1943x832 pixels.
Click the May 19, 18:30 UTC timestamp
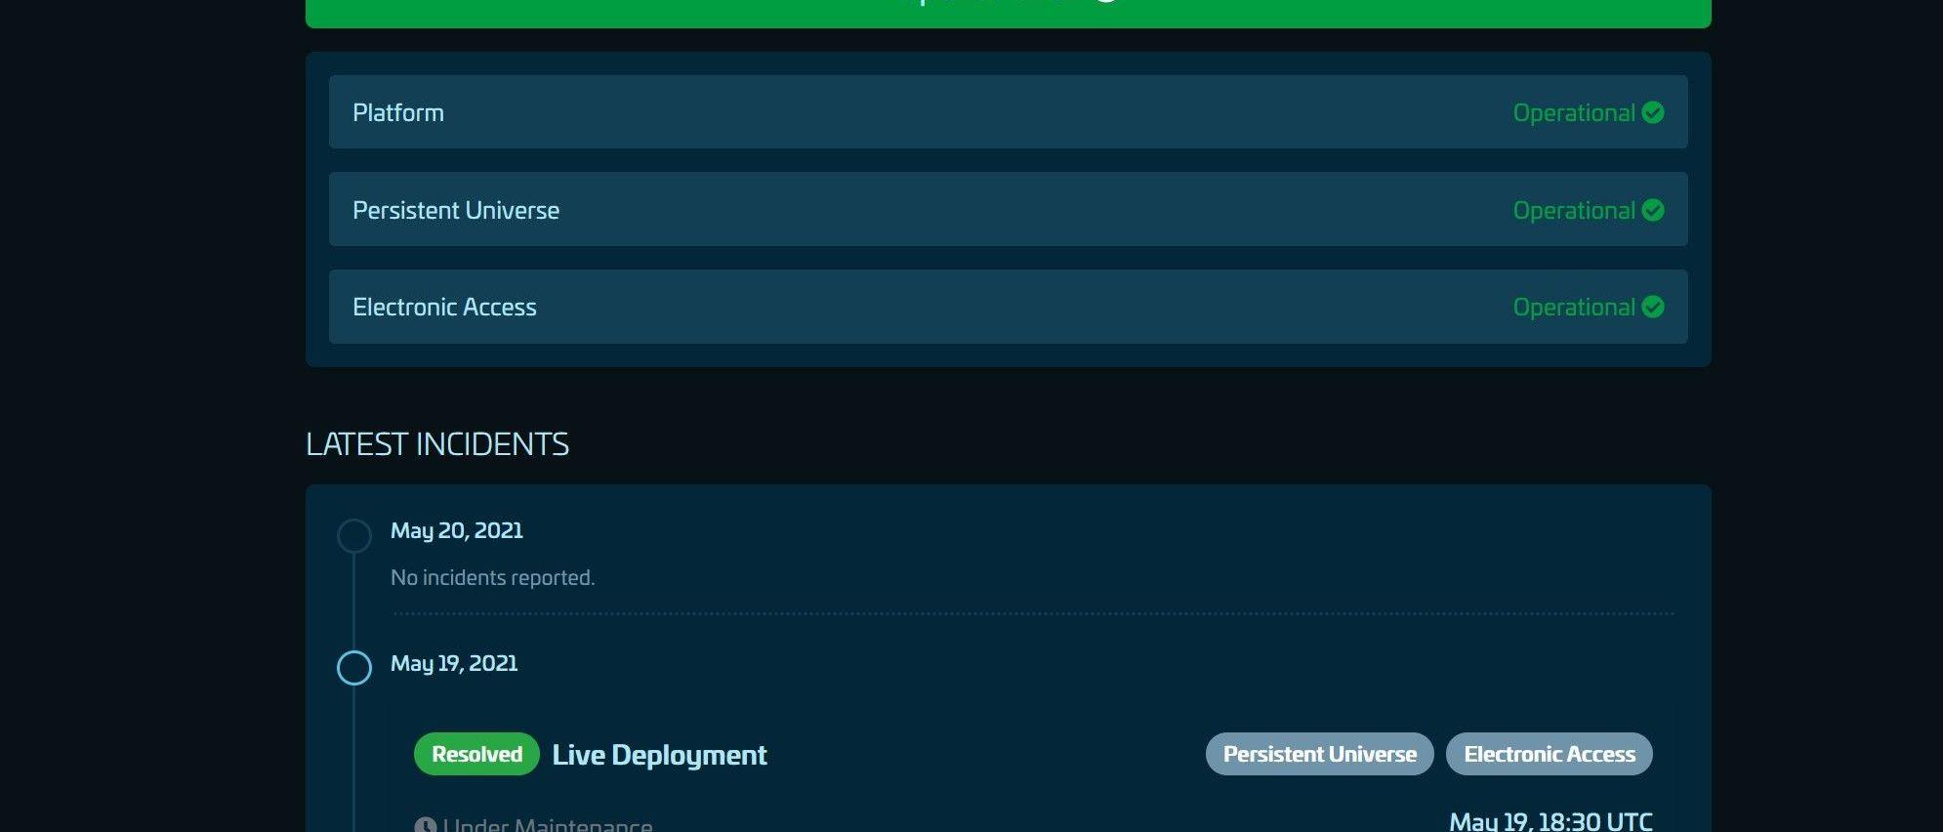1550,821
